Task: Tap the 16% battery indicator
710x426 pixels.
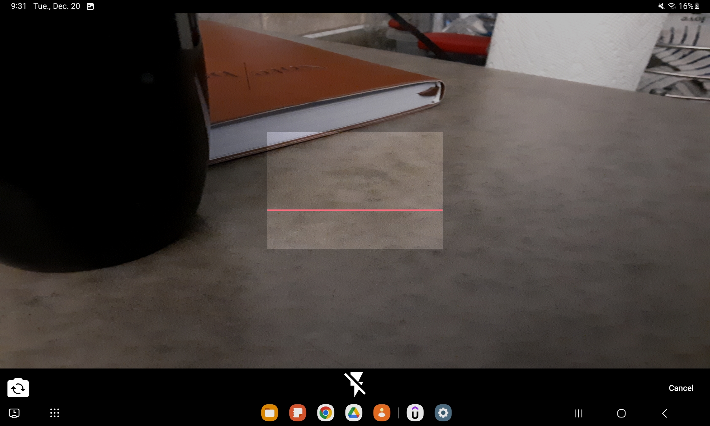Action: coord(689,6)
